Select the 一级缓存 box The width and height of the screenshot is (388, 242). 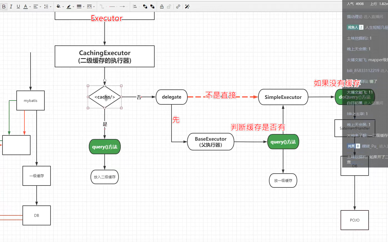[37, 176]
